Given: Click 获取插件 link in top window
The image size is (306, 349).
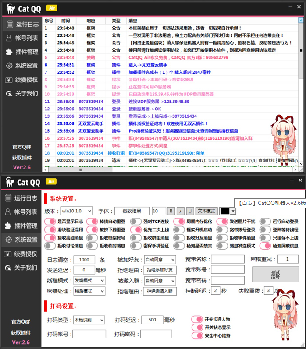Looking at the screenshot, I should (x=22, y=158).
